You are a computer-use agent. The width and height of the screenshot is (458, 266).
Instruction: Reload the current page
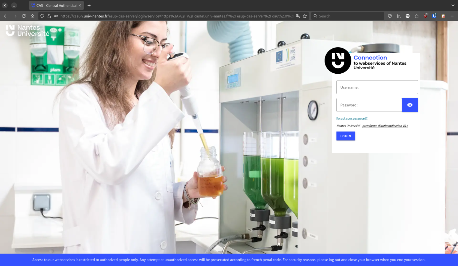click(x=24, y=16)
